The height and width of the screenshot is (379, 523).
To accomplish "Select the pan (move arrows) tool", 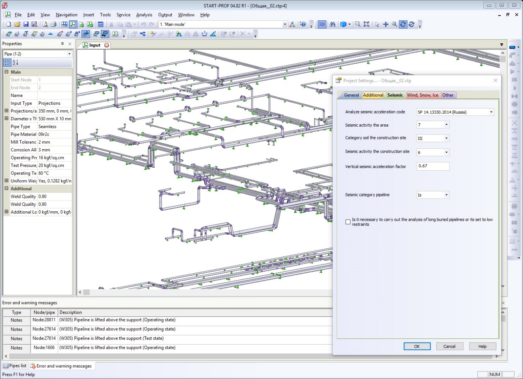I will click(x=386, y=24).
